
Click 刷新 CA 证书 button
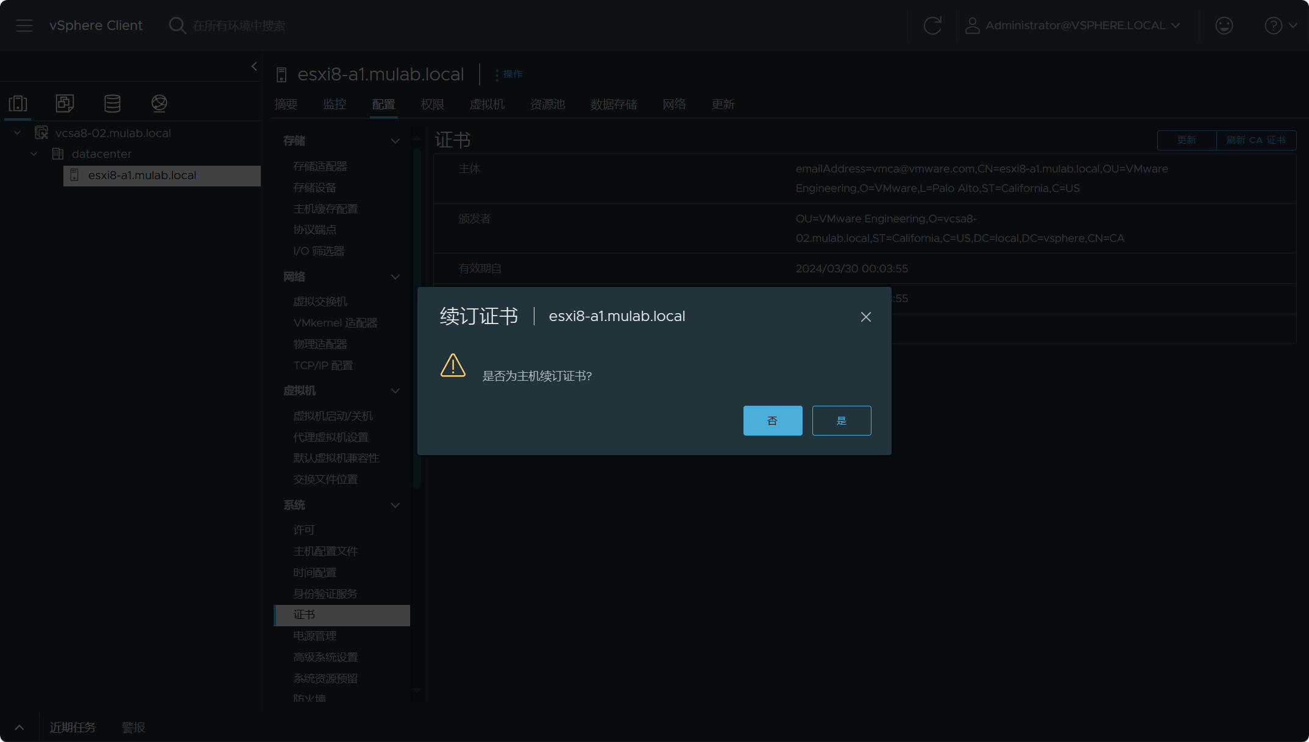click(1256, 140)
